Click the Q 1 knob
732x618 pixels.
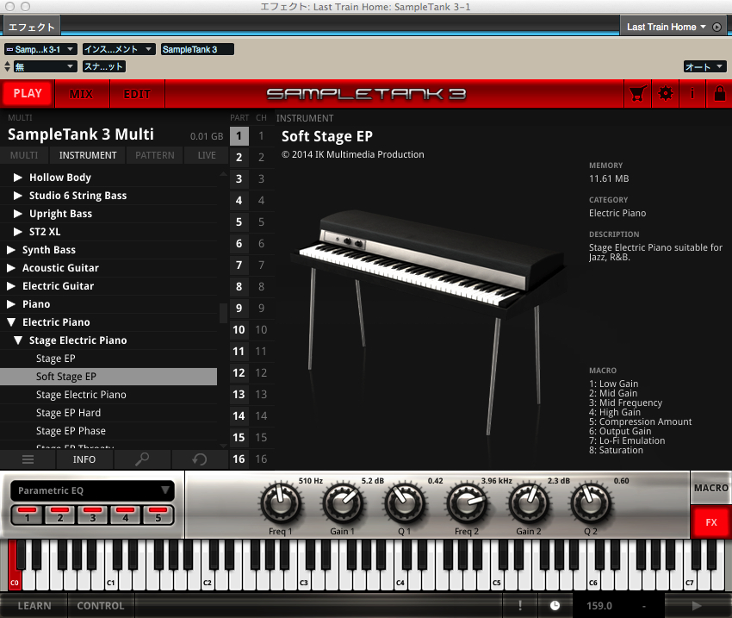click(404, 503)
